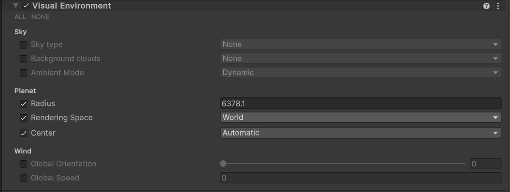Open the Visual Environment three-dot options menu

point(498,6)
